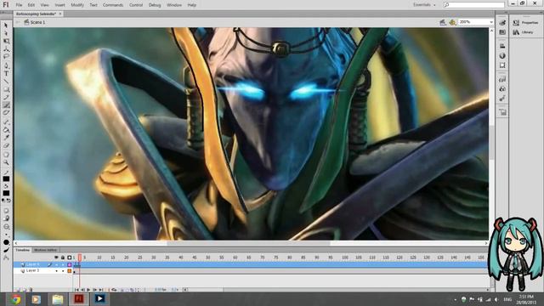Open the Motion Presets panel icon

tap(502, 99)
